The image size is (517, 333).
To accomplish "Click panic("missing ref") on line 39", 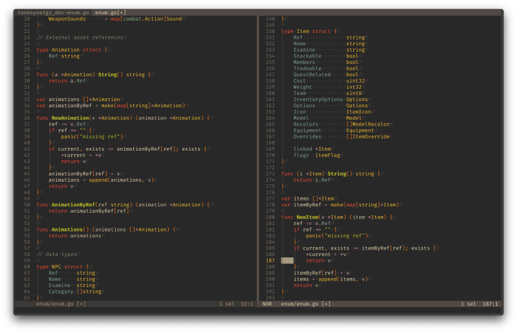I will pyautogui.click(x=92, y=136).
